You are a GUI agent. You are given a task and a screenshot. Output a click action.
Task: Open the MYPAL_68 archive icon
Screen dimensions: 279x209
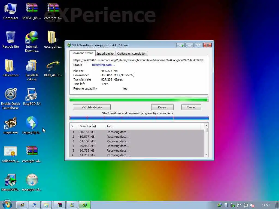pos(32,11)
